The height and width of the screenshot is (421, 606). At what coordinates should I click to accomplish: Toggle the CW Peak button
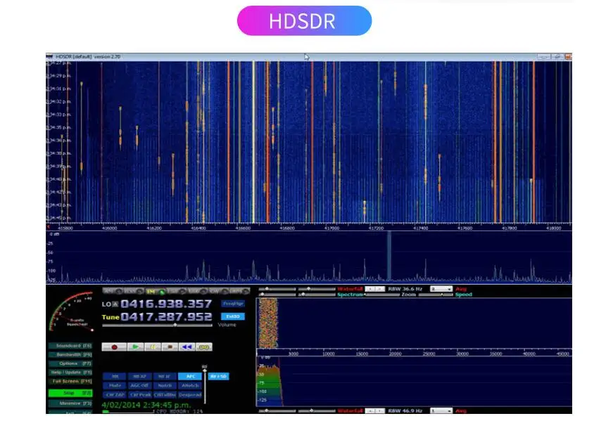[x=139, y=395]
